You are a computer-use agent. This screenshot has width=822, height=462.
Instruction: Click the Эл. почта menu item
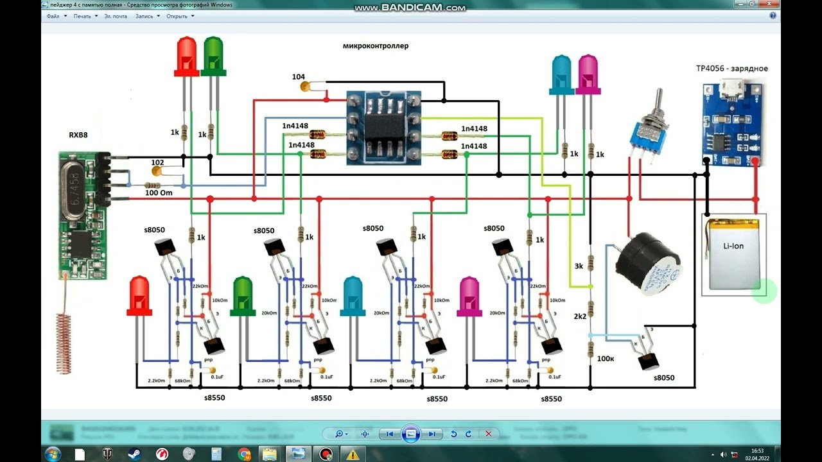point(116,16)
